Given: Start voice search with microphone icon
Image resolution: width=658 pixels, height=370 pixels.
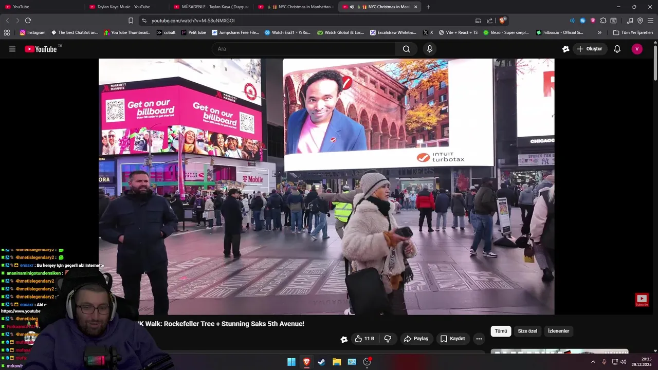Looking at the screenshot, I should click(430, 49).
